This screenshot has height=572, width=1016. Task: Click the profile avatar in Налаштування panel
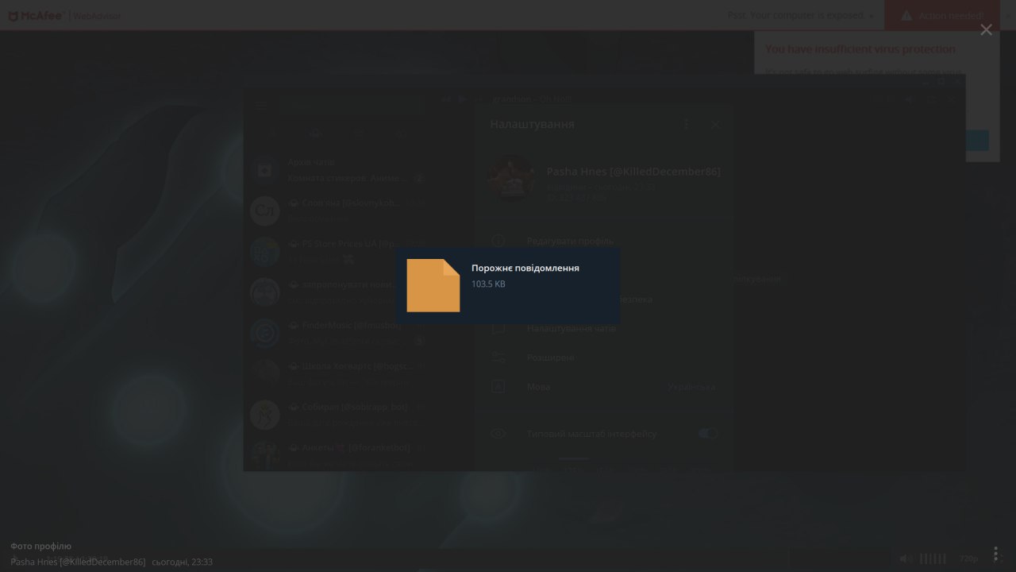click(x=511, y=177)
